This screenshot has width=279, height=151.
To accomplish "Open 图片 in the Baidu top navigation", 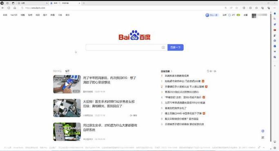I will tap(45, 15).
